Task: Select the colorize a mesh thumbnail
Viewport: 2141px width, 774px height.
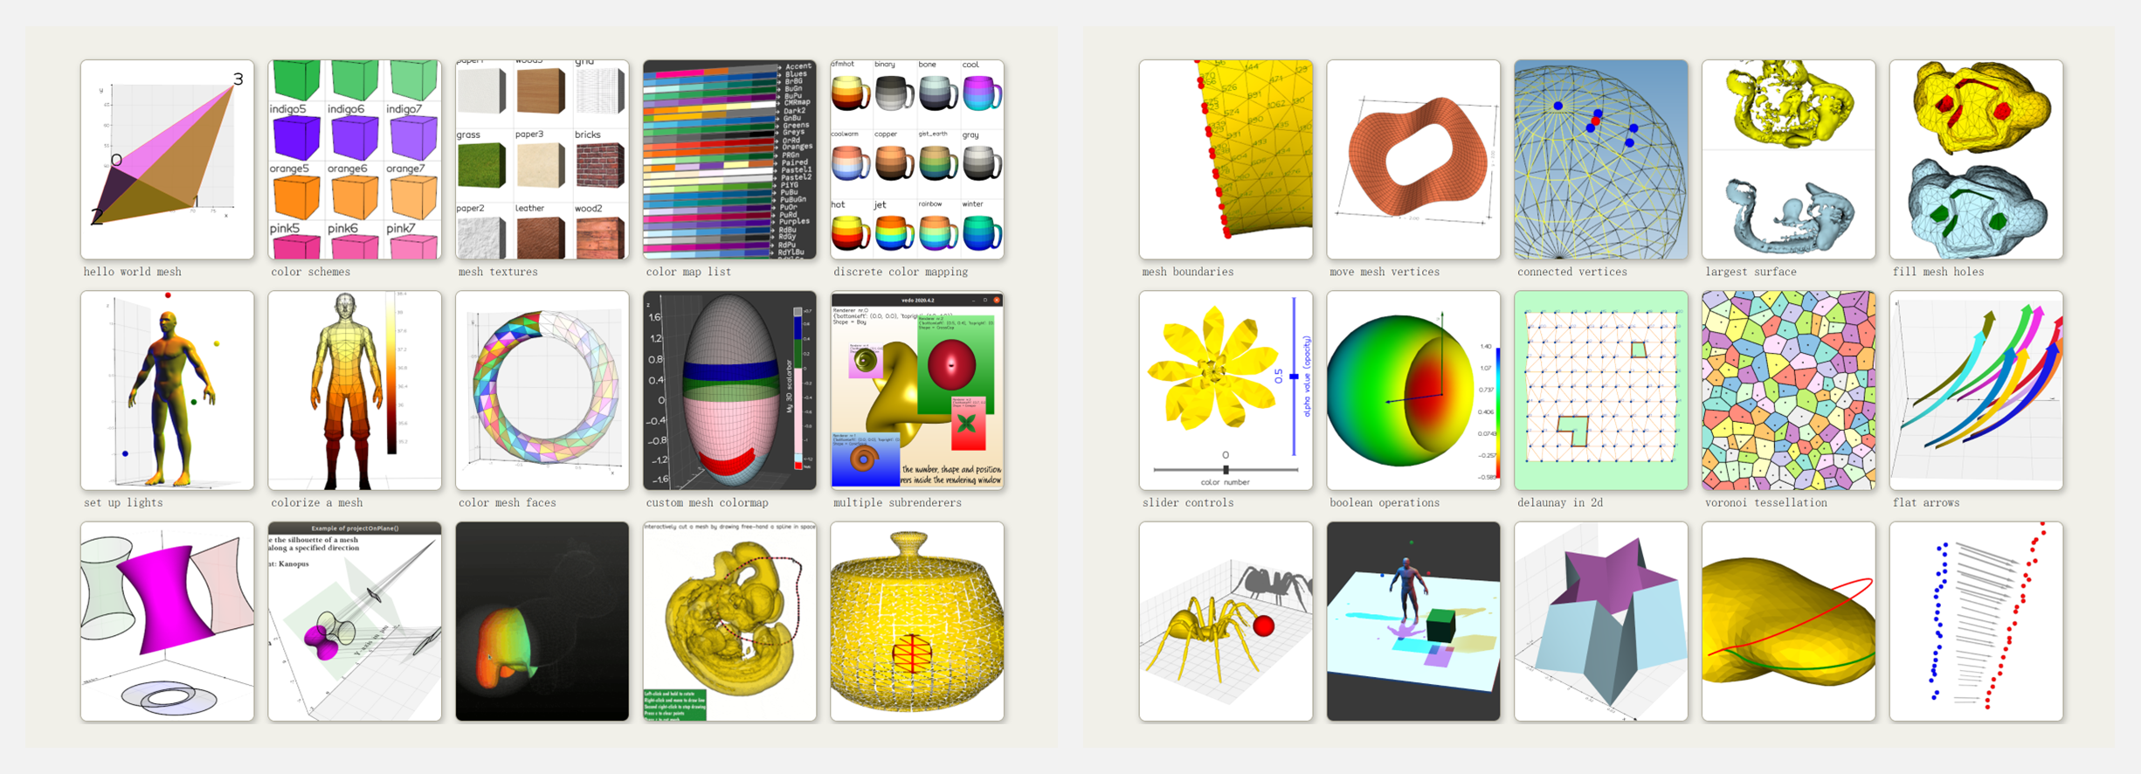Action: click(355, 390)
